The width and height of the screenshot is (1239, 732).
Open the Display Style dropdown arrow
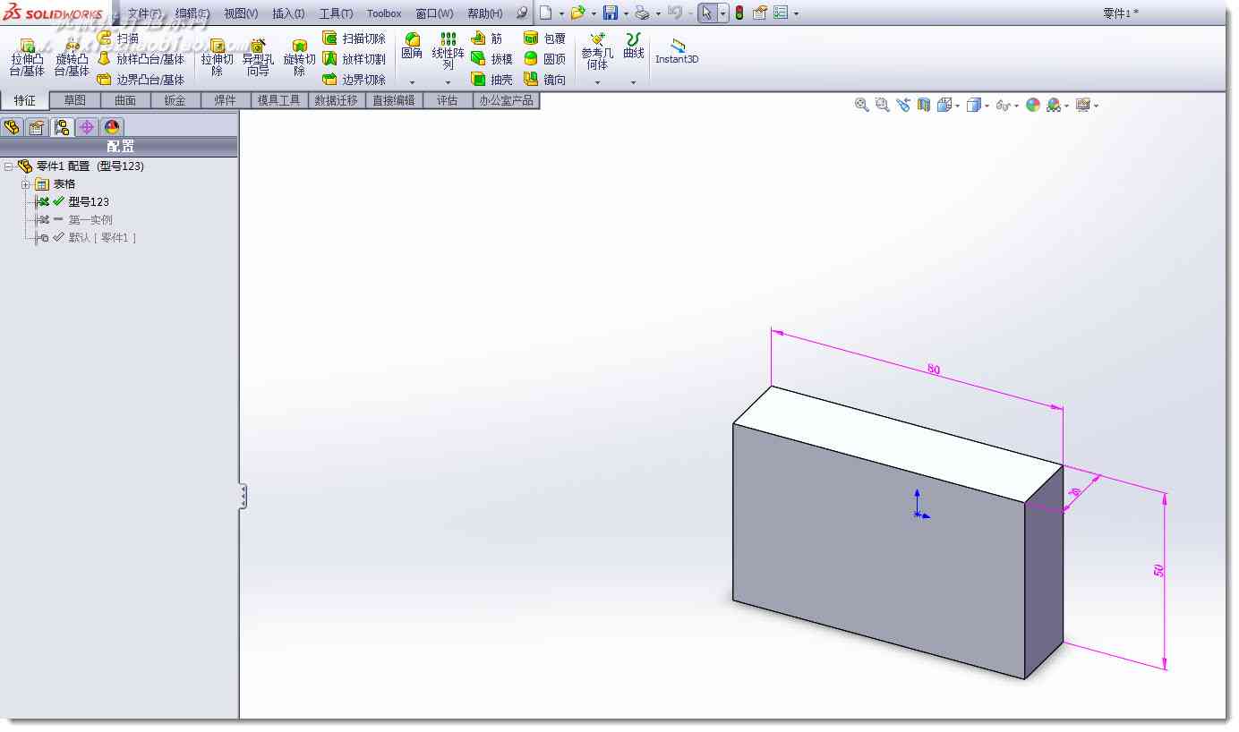pos(987,106)
